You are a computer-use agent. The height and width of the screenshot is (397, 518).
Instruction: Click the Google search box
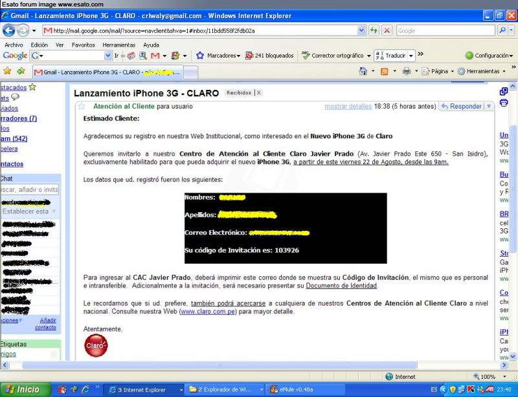click(445, 30)
